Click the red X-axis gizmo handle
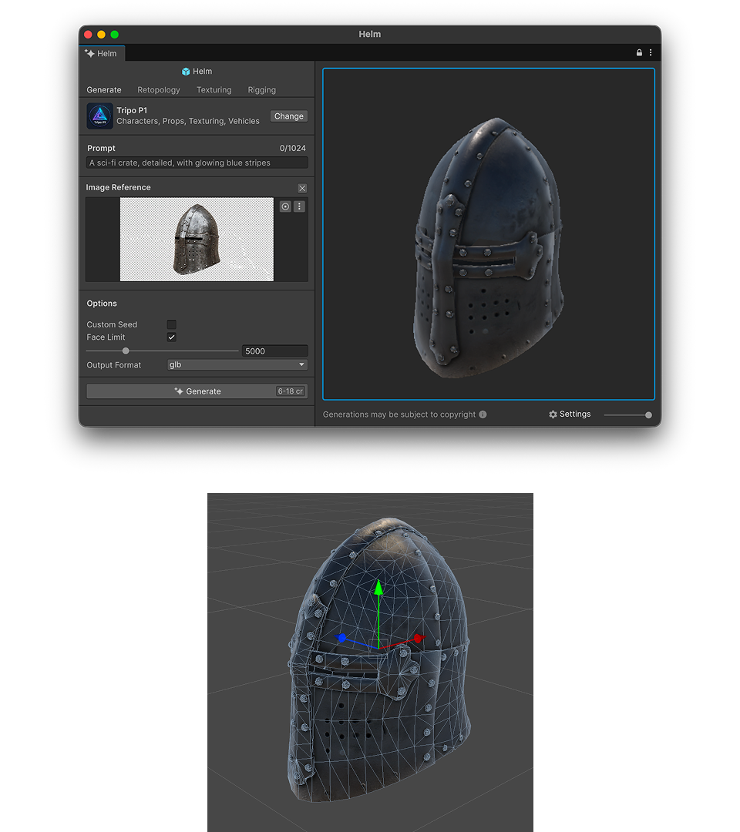The width and height of the screenshot is (740, 832). (x=419, y=638)
